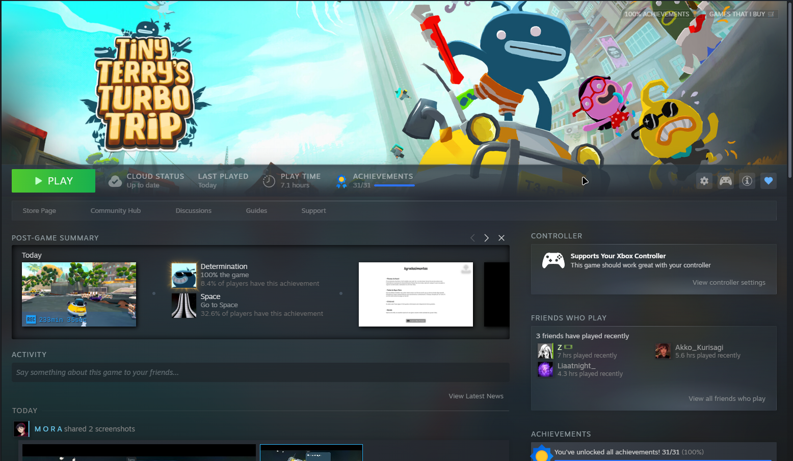Click the '7 hrs played recently' text

coord(587,356)
